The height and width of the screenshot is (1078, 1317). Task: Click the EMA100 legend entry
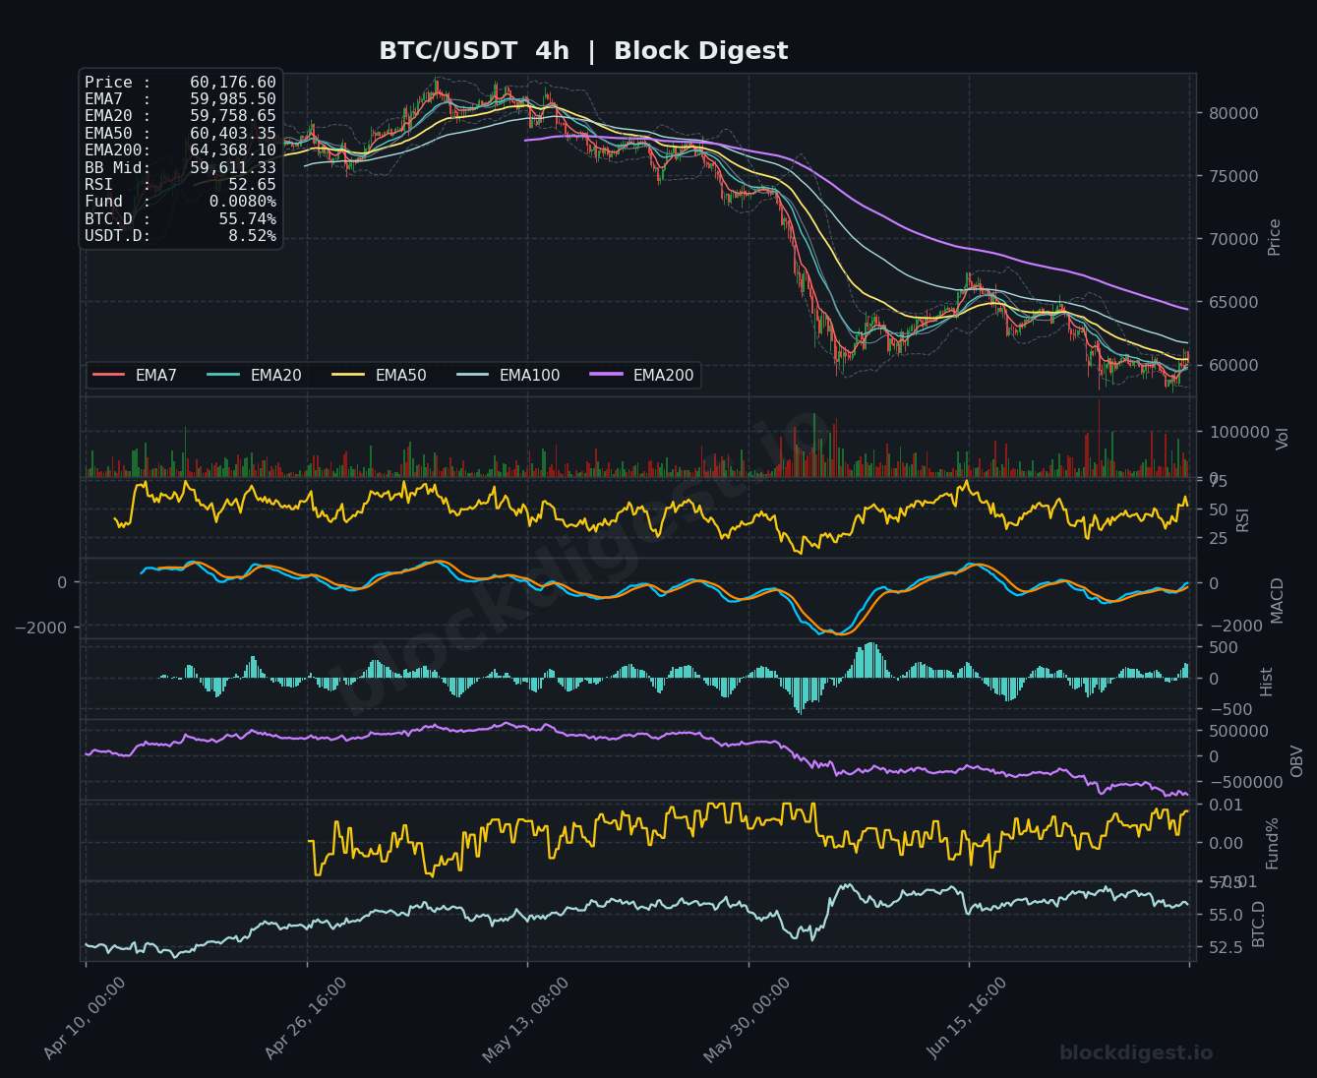[x=509, y=375]
